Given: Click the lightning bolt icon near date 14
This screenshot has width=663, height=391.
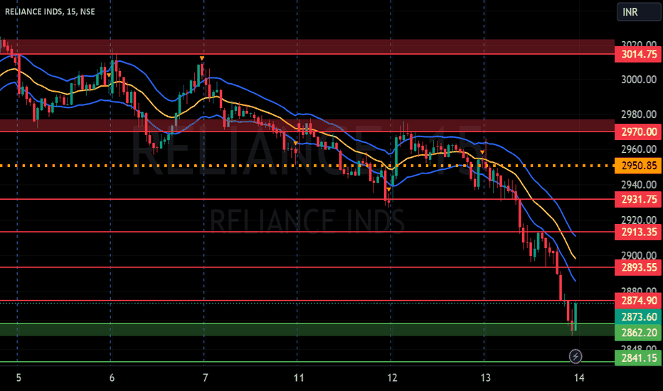Looking at the screenshot, I should [575, 356].
